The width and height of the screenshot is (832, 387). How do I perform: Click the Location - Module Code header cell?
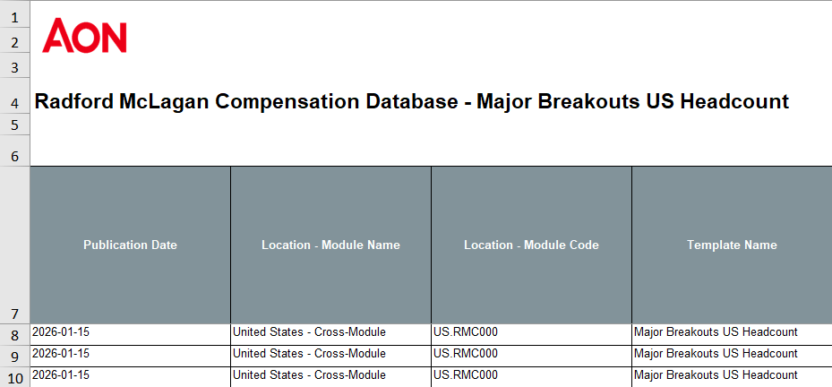(x=531, y=245)
